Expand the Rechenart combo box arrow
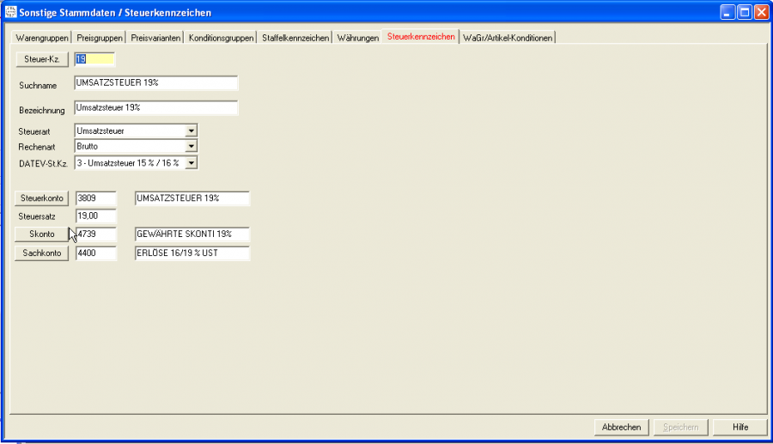The width and height of the screenshot is (773, 444). coord(191,146)
